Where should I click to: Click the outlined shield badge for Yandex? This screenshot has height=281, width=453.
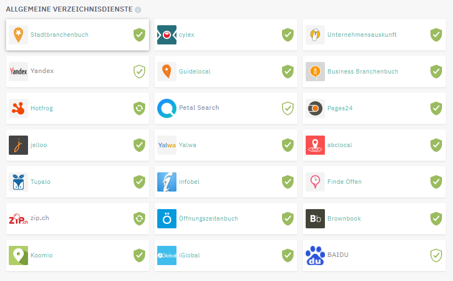(x=139, y=71)
